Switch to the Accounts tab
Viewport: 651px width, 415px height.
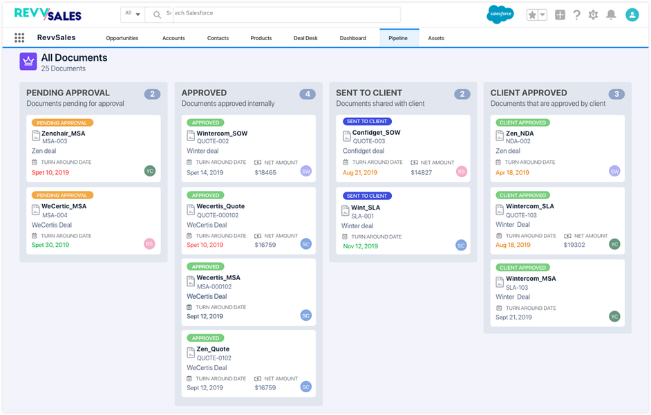click(x=173, y=38)
